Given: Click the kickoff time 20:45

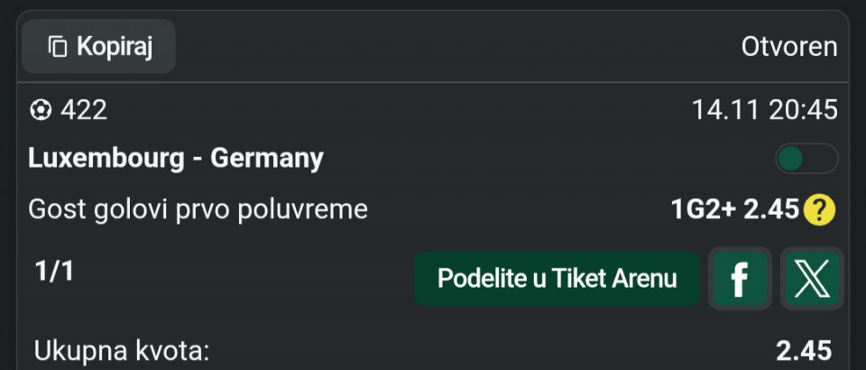Looking at the screenshot, I should tap(804, 110).
